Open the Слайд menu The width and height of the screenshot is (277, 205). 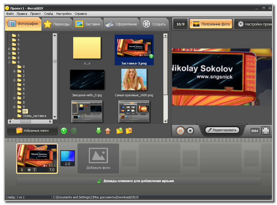pos(48,14)
